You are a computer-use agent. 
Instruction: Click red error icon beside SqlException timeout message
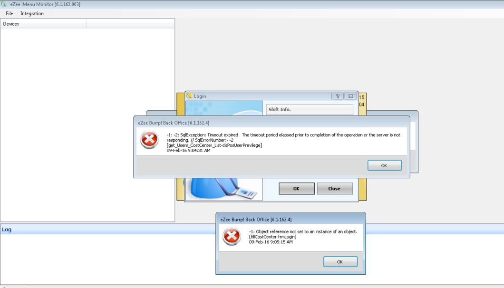pos(149,140)
